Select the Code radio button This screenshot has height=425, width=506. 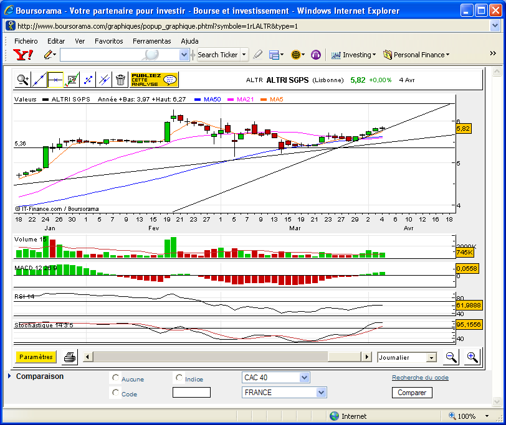click(x=115, y=393)
